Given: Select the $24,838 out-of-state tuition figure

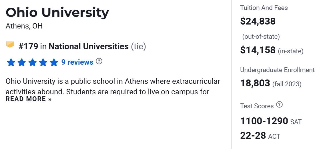Looking at the screenshot, I should pyautogui.click(x=258, y=21).
